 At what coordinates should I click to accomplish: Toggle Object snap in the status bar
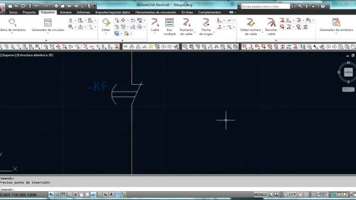click(x=81, y=194)
